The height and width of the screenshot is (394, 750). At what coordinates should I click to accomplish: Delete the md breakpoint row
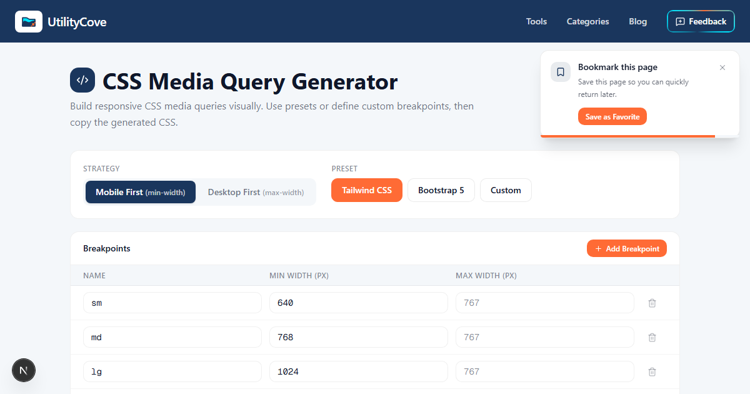point(652,337)
